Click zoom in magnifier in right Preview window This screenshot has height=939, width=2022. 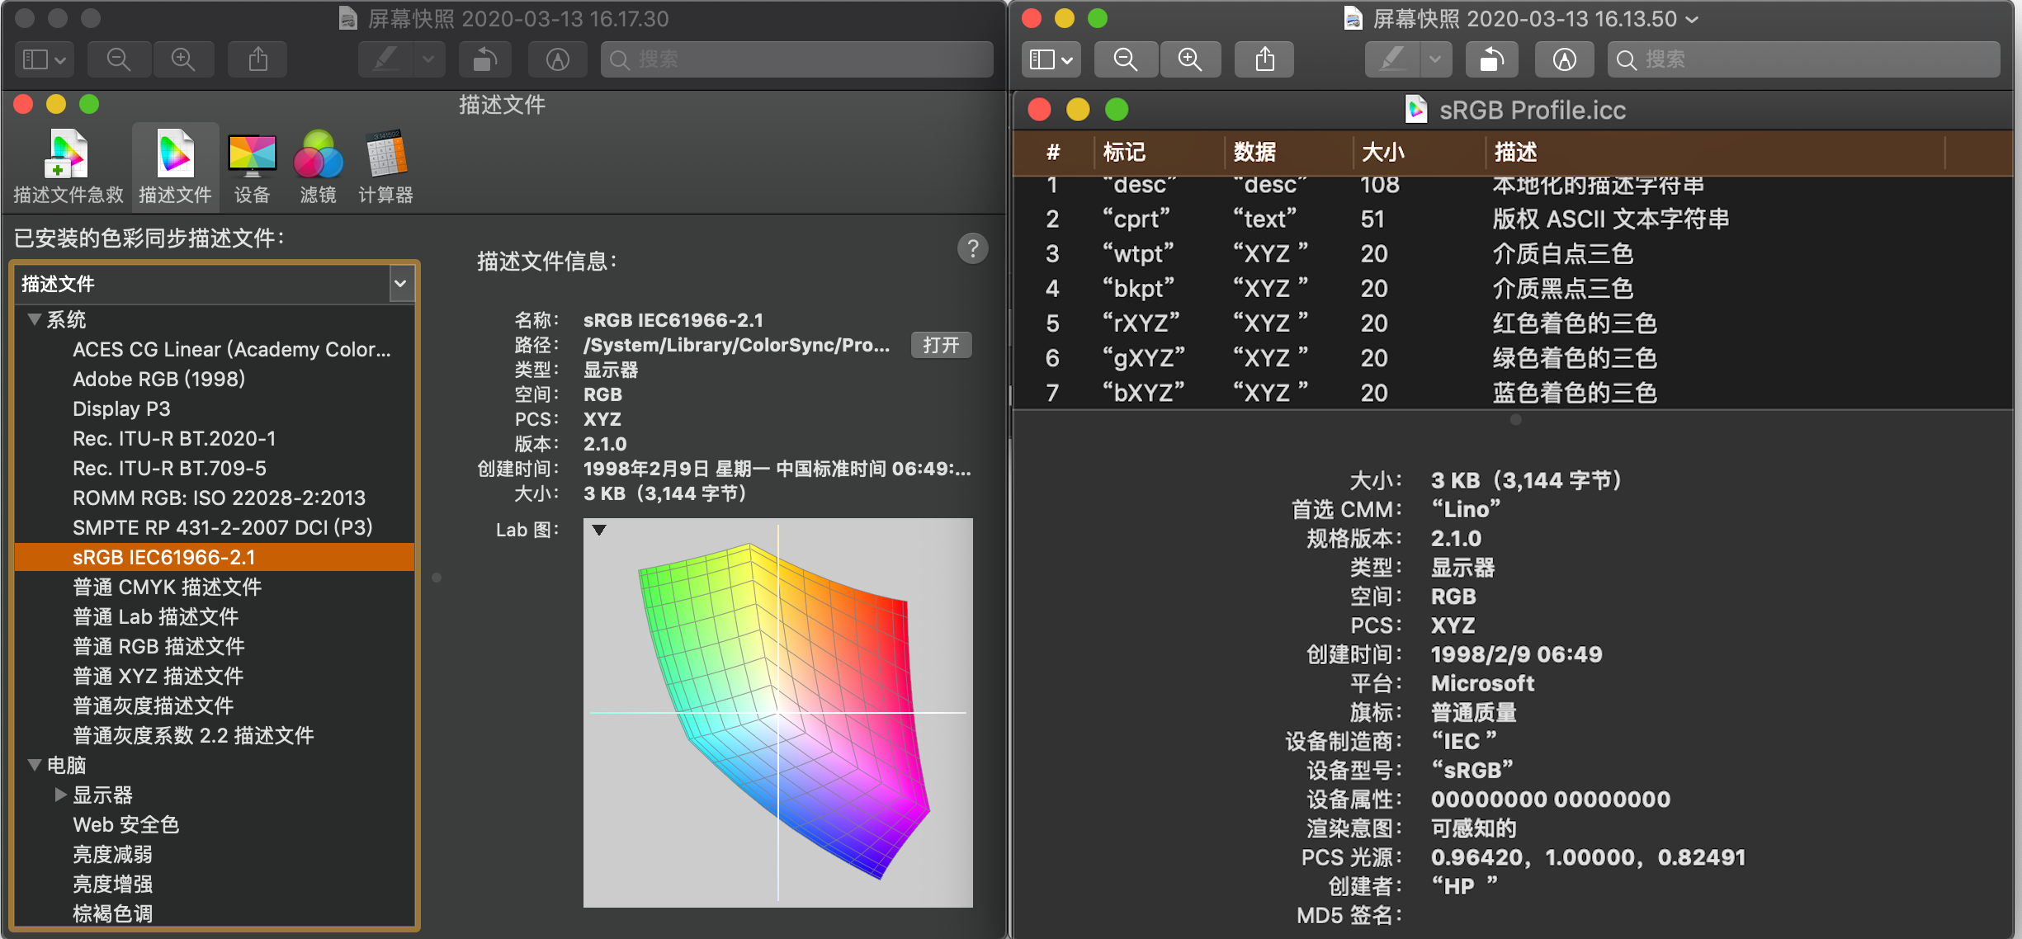[1189, 59]
